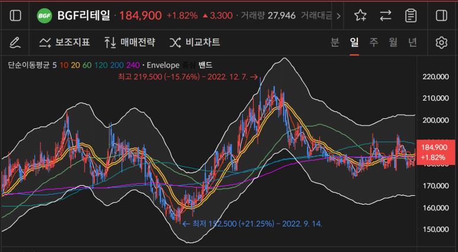This screenshot has width=458, height=252.
Task: Select the drawing pen tool
Action: (15, 43)
